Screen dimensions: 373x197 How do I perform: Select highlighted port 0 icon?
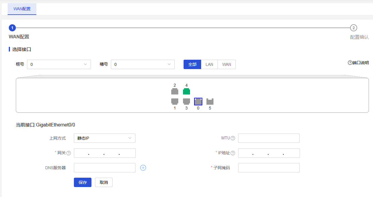198,102
